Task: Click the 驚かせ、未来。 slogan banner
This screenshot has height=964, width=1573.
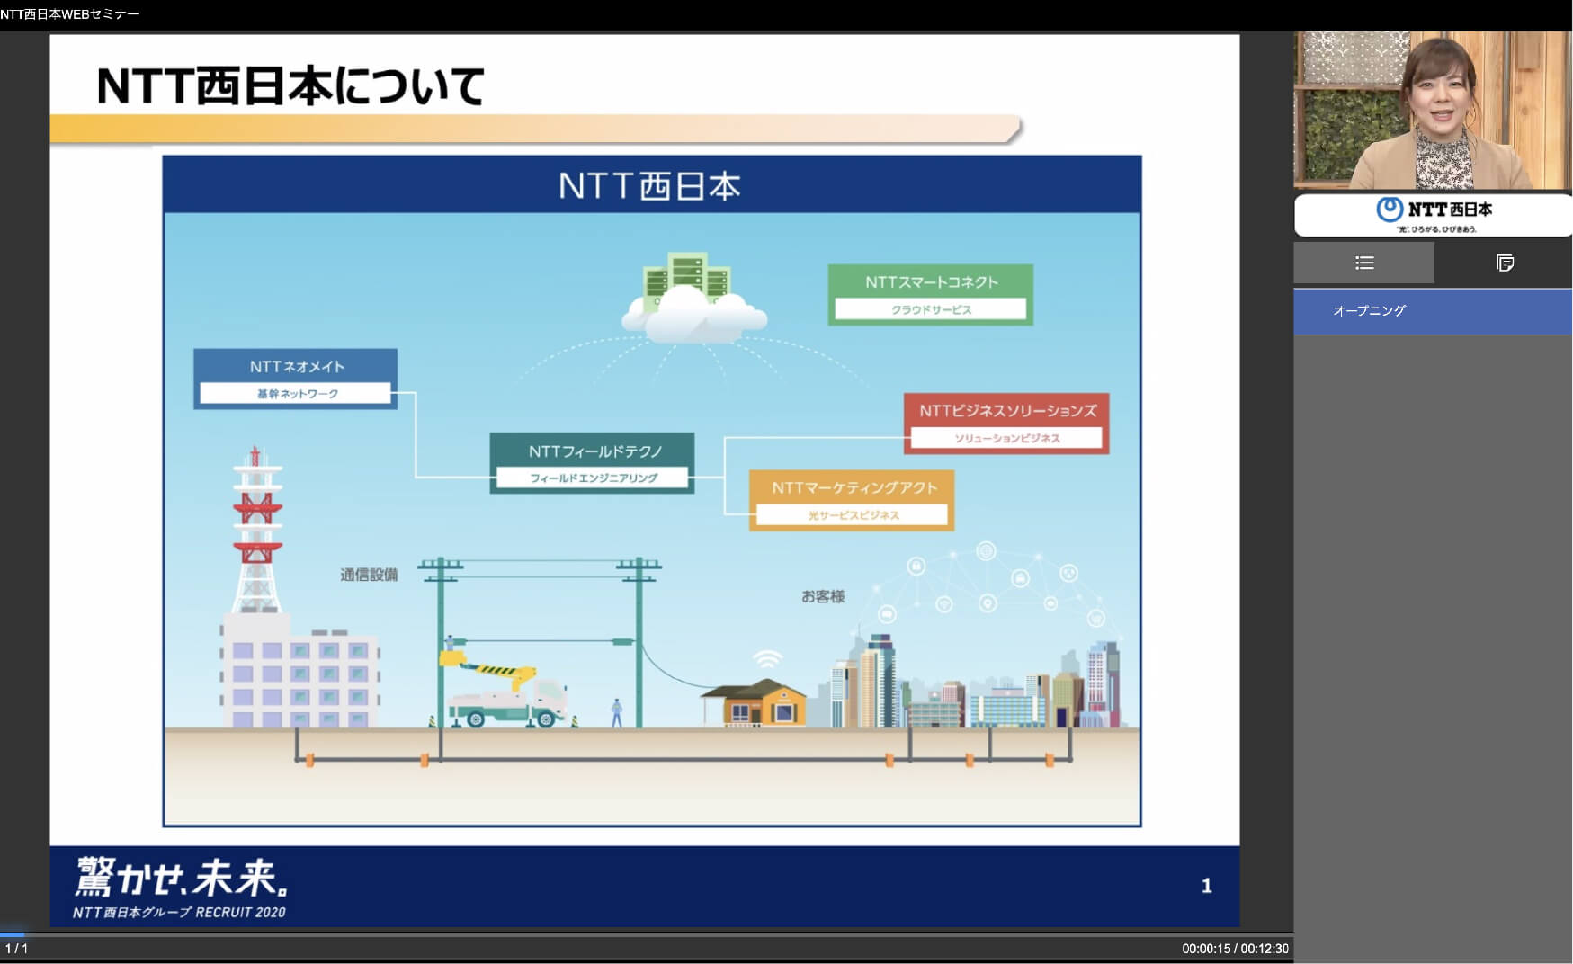Action: tap(182, 879)
